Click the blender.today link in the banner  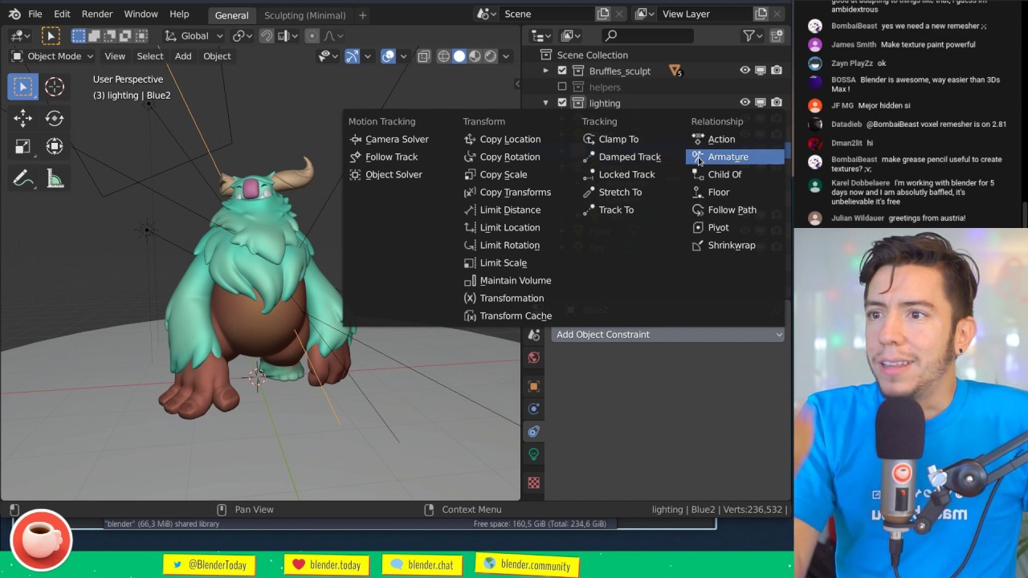[x=325, y=565]
